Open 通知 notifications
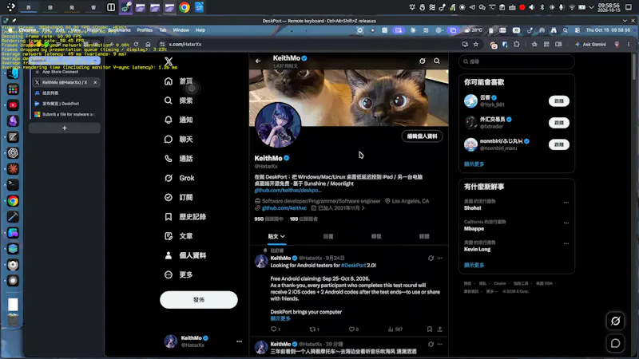Screen dimensions: 639x359 (178, 120)
